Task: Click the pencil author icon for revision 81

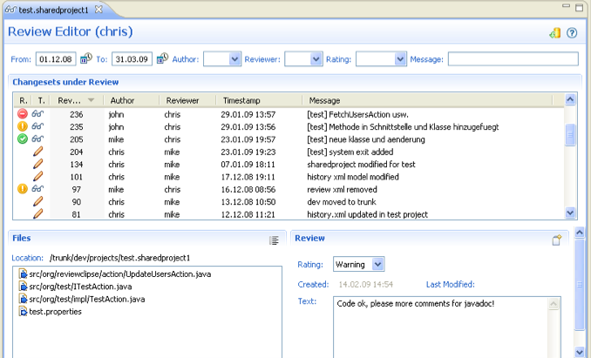Action: pos(37,213)
